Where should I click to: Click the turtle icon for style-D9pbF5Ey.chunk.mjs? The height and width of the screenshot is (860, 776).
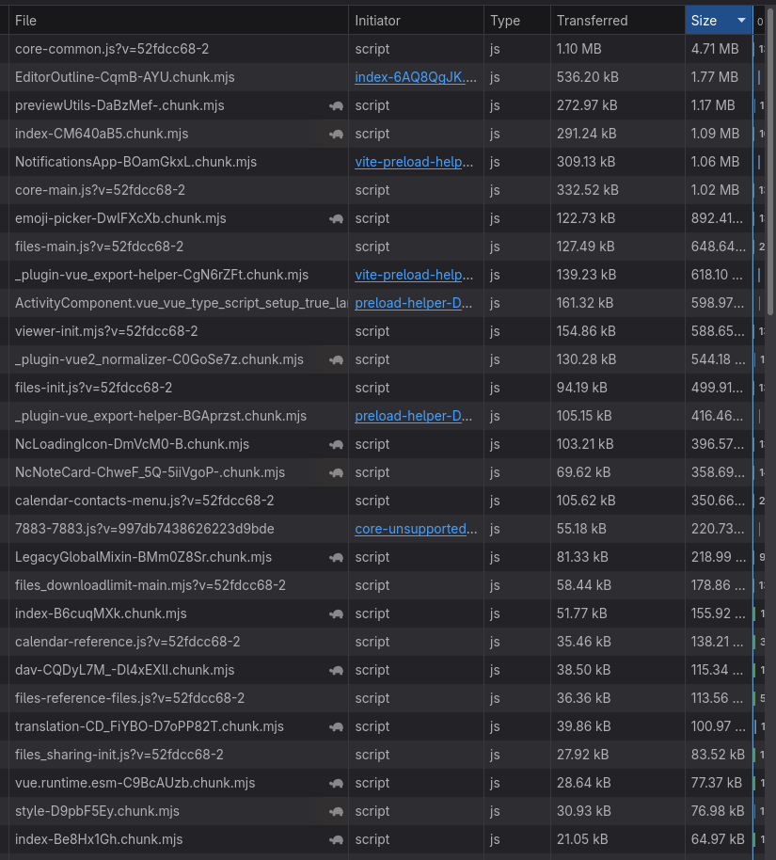click(336, 812)
